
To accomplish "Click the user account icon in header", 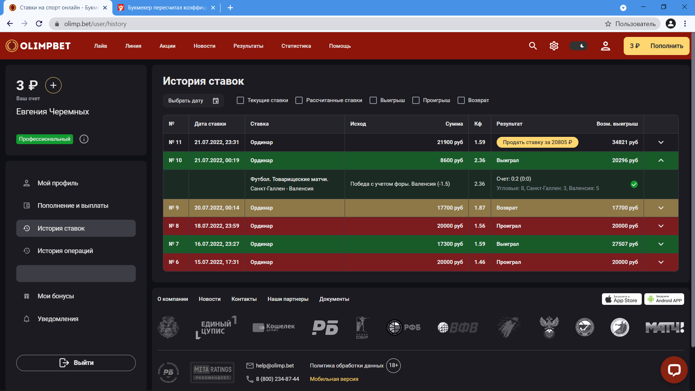I will click(605, 46).
